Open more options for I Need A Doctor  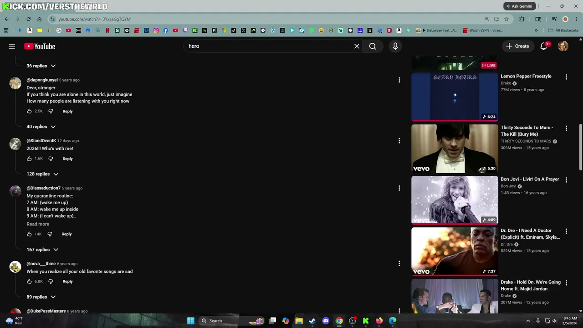(x=566, y=231)
